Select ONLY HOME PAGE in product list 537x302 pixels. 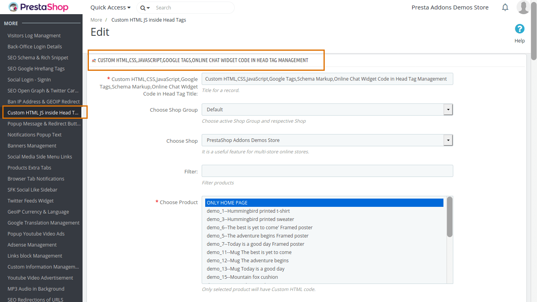pos(324,203)
